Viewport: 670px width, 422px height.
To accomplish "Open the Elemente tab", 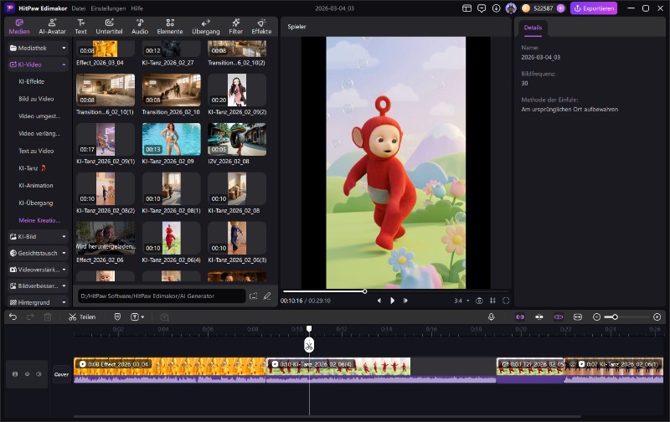I will pyautogui.click(x=170, y=27).
